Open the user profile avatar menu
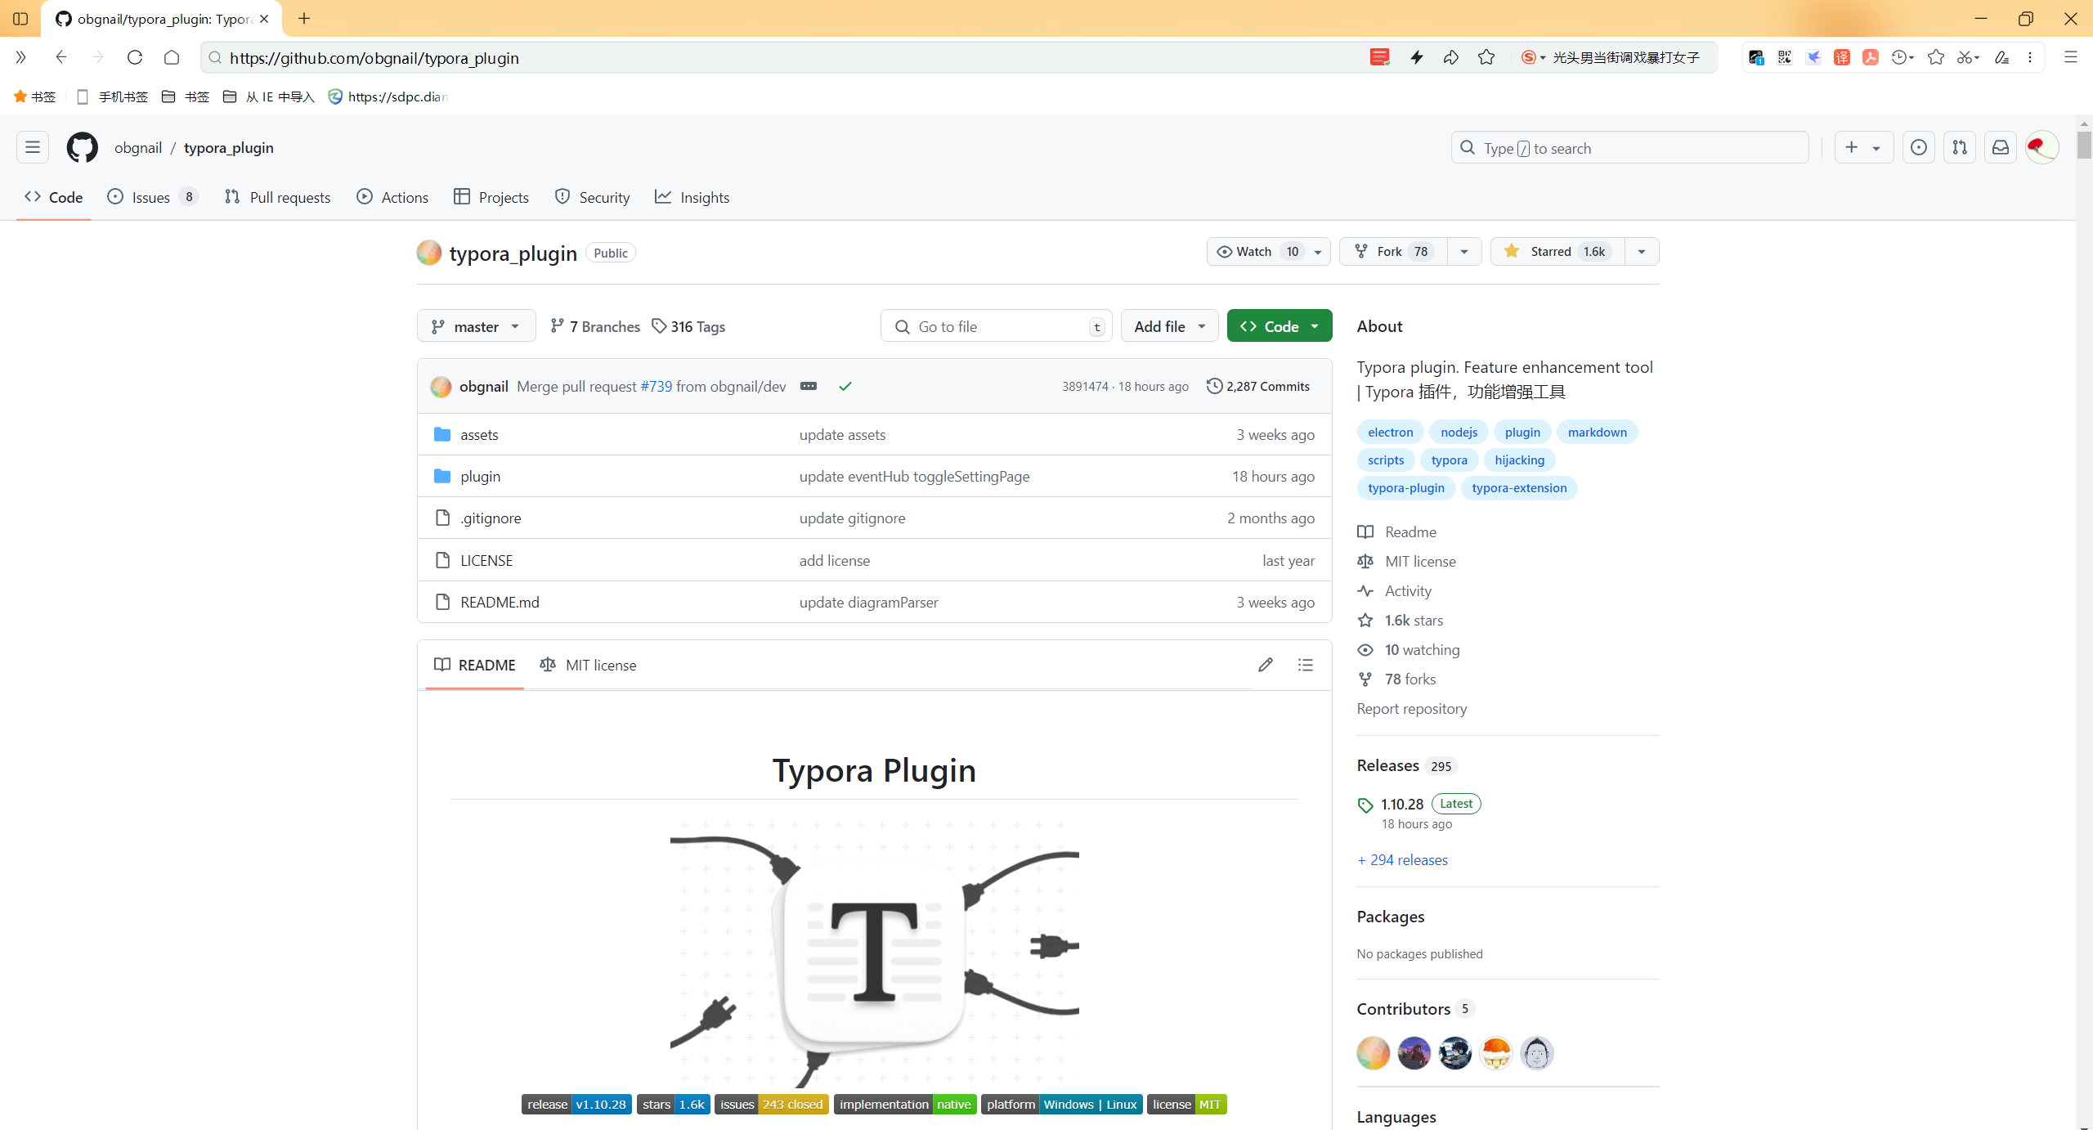Screen dimensions: 2093x1130 pos(2041,148)
